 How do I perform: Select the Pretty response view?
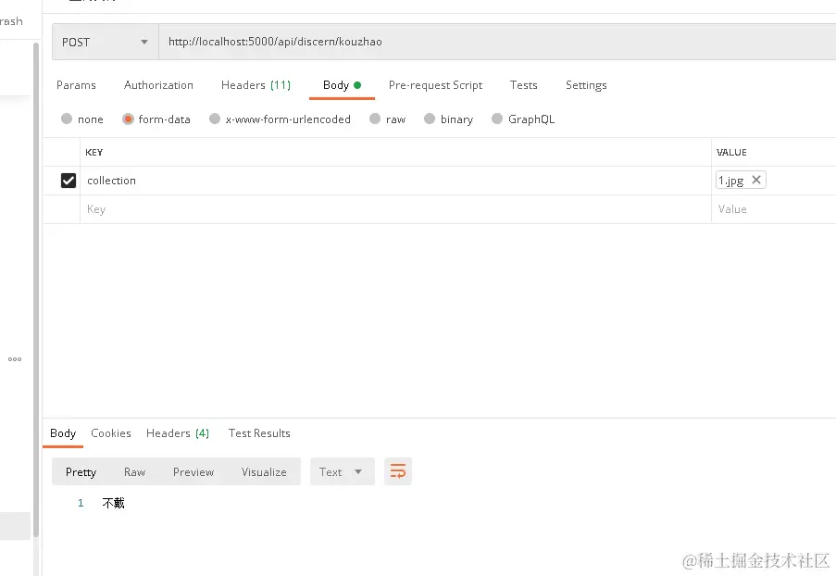tap(81, 472)
